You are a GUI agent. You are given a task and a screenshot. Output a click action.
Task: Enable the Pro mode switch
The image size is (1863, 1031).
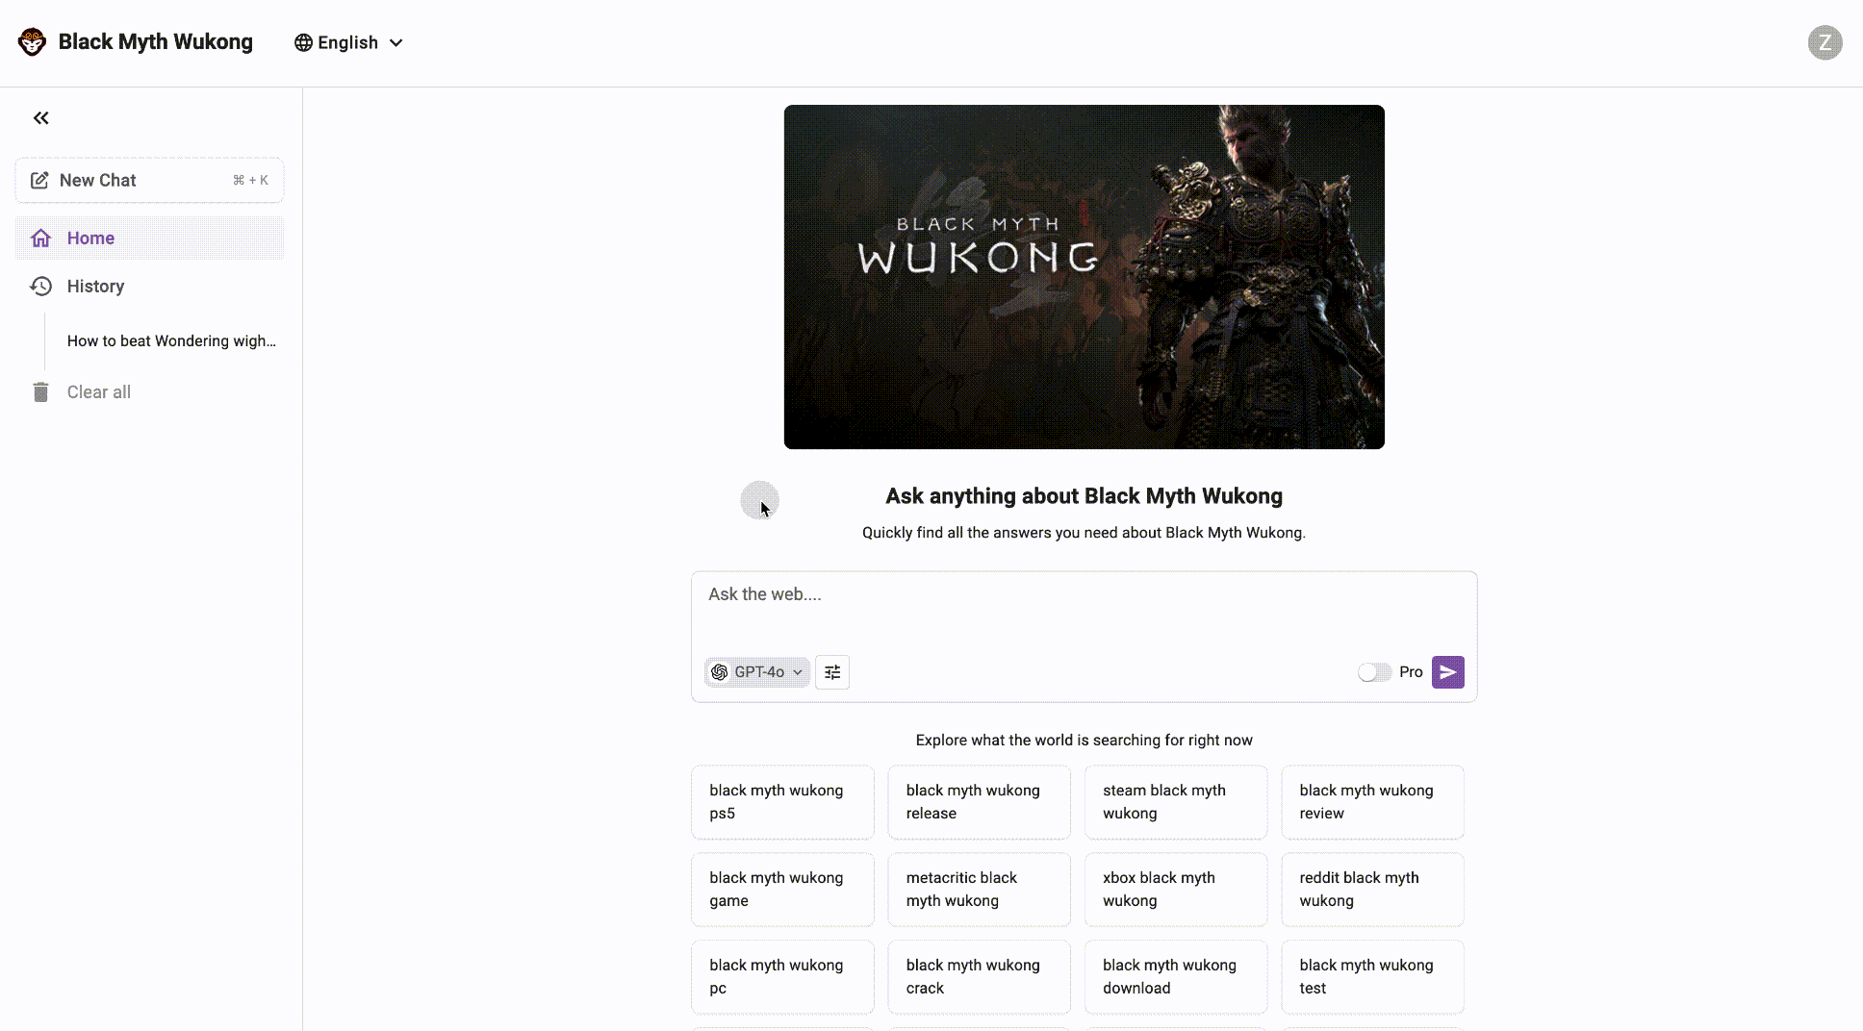[1373, 671]
